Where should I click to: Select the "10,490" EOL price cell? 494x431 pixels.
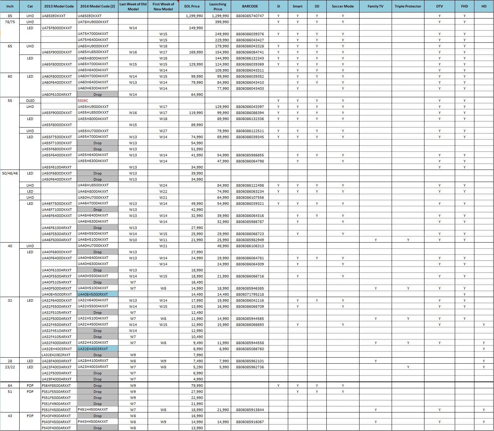[192, 337]
